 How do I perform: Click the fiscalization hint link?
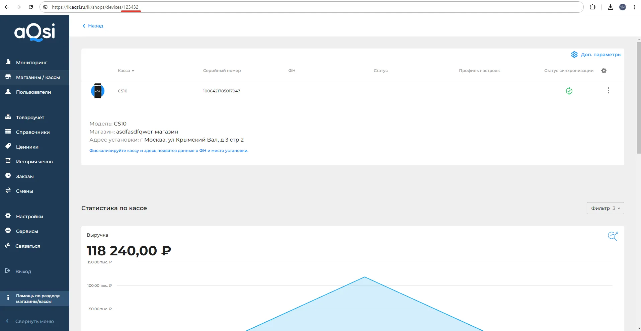169,151
